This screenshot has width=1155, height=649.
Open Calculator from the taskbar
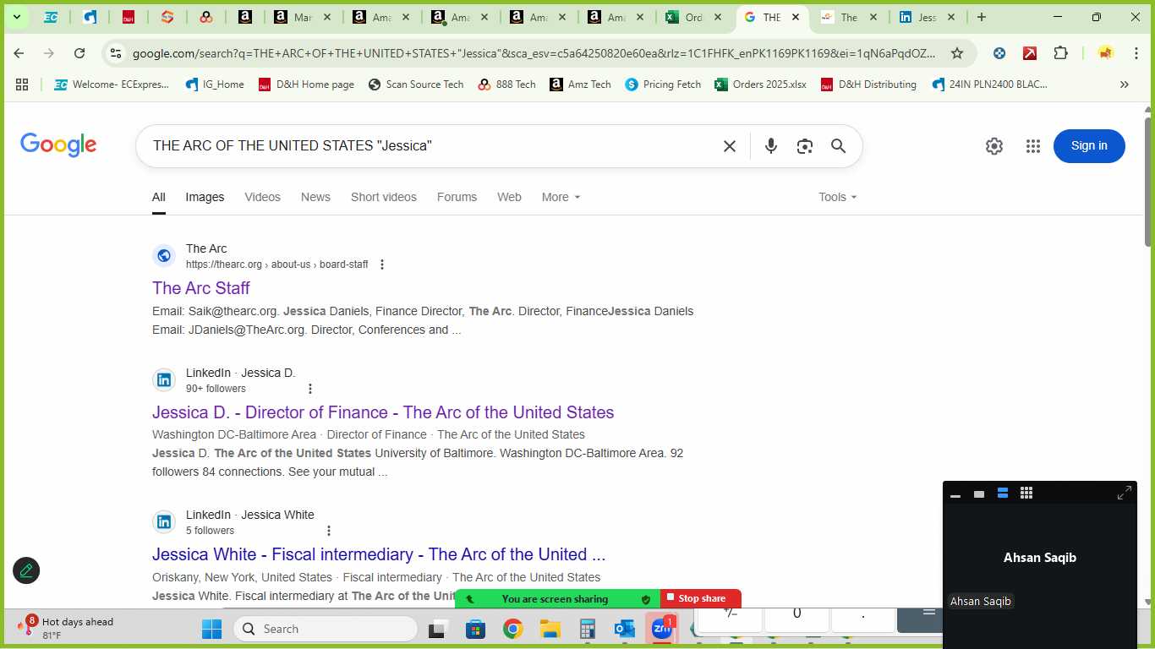[588, 629]
